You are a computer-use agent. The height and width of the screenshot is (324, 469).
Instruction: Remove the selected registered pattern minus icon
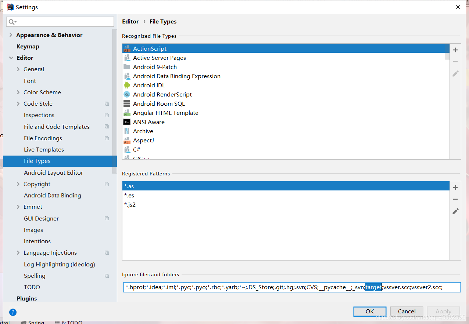(x=455, y=199)
